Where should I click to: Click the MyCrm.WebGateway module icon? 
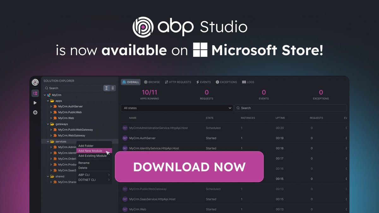pyautogui.click(x=55, y=135)
